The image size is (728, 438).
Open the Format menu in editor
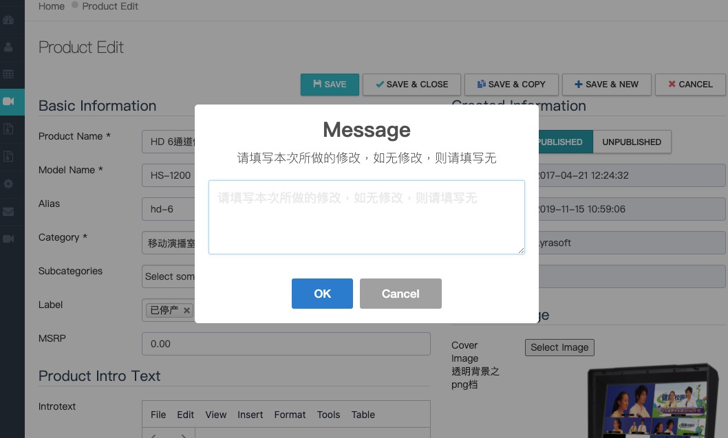click(290, 415)
